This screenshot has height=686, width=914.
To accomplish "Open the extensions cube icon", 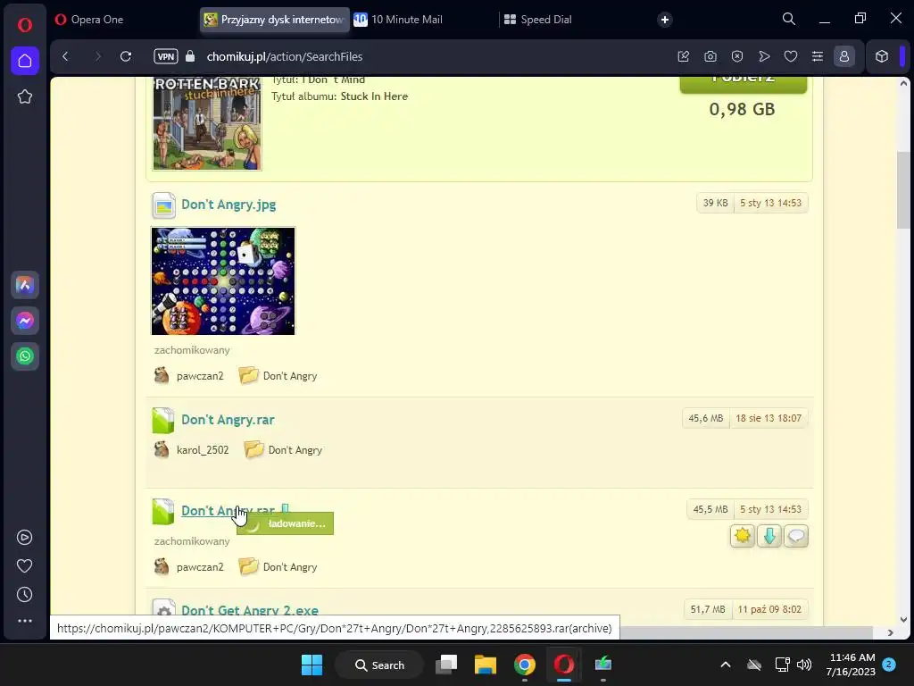I will (881, 56).
